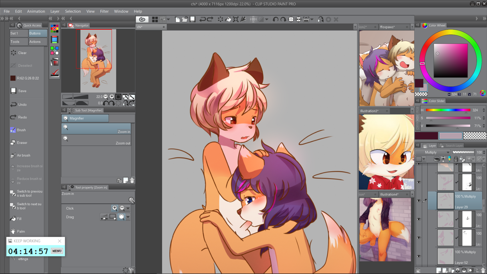Adjust the layer opacity slider

pos(463,152)
